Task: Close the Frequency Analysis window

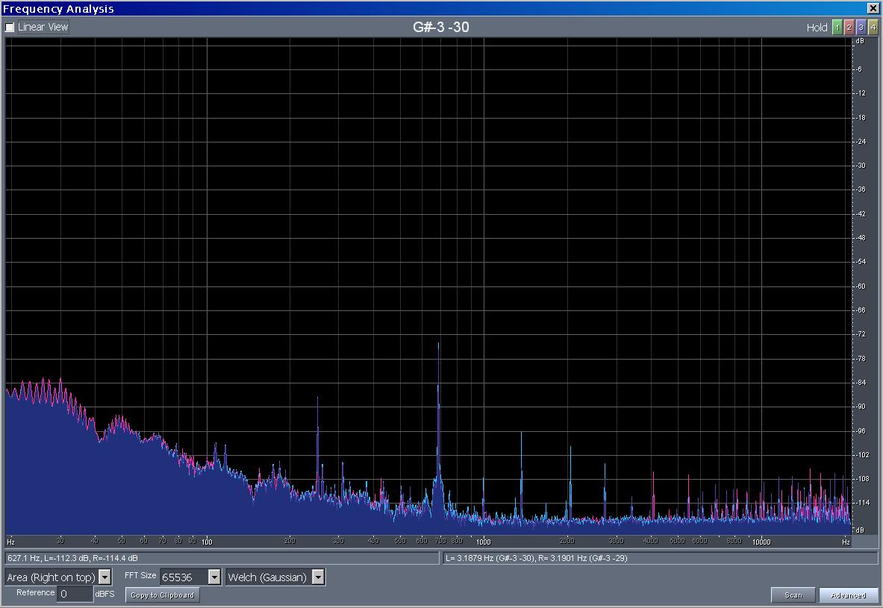Action: click(x=873, y=8)
